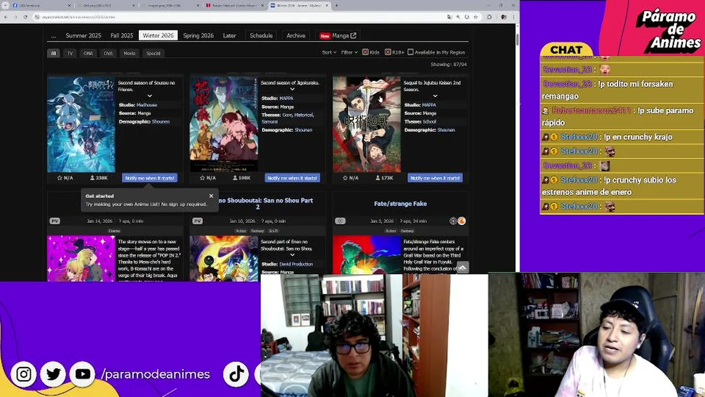Click Notify me button on Jujutsu Kaisen card
The image size is (705, 397).
435,178
